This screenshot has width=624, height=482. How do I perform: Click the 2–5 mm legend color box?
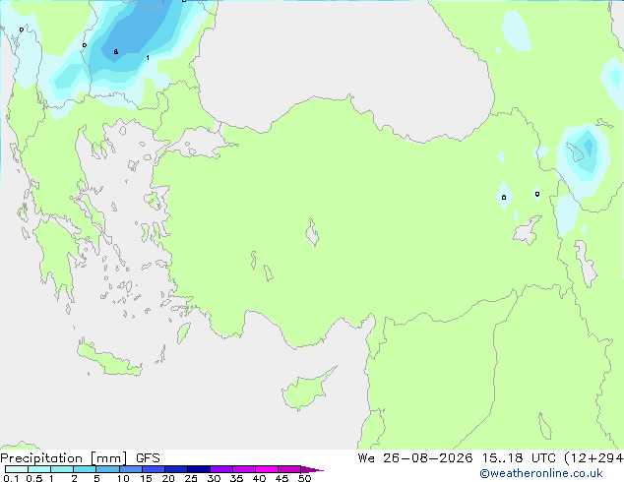[x=85, y=469]
